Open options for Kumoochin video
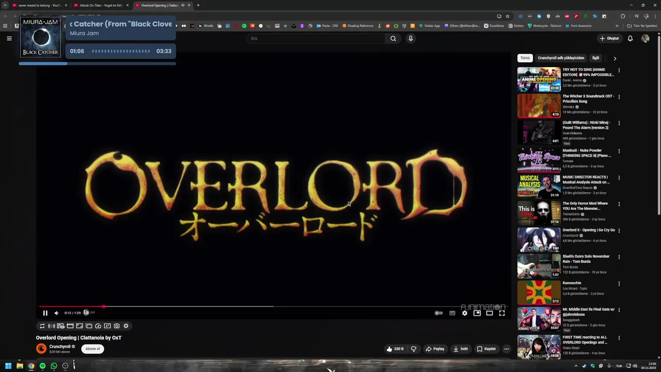This screenshot has height=372, width=661. pyautogui.click(x=619, y=284)
